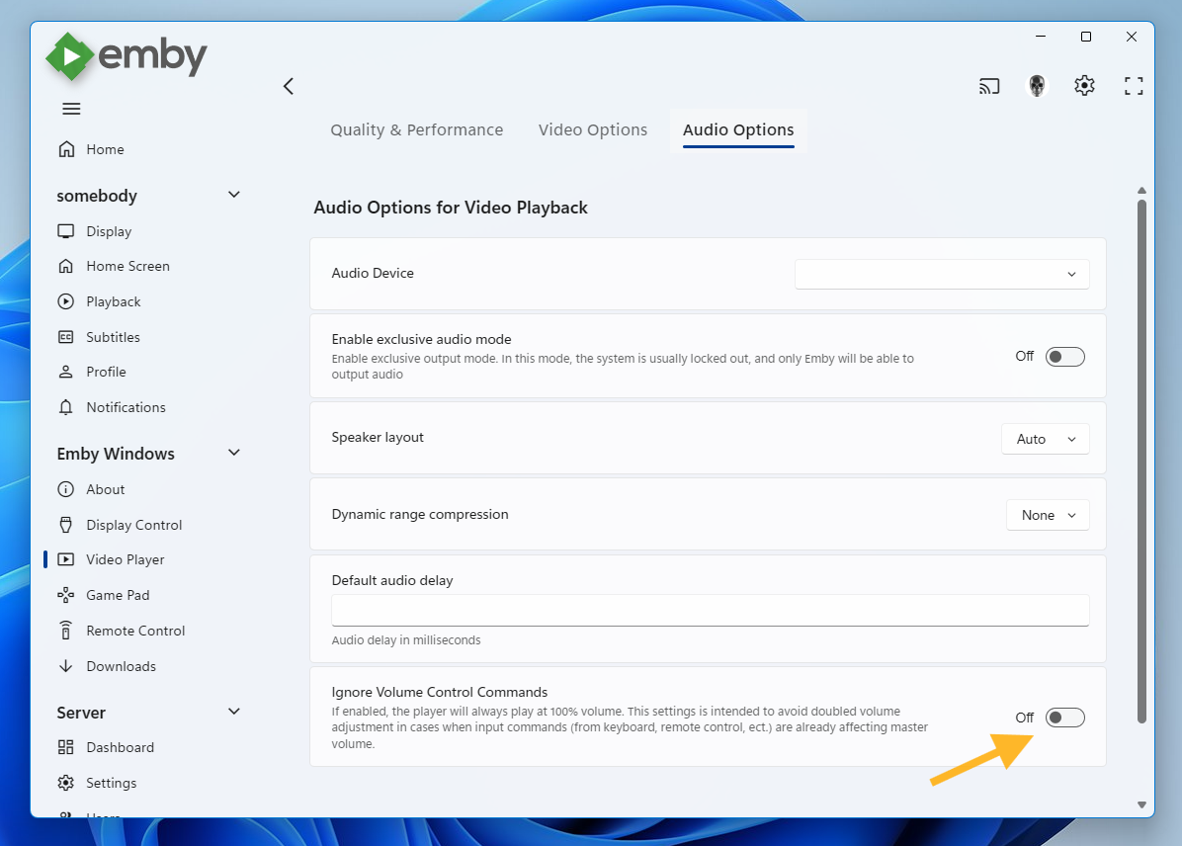Open server Settings label
Image resolution: width=1182 pixels, height=846 pixels.
tap(111, 783)
